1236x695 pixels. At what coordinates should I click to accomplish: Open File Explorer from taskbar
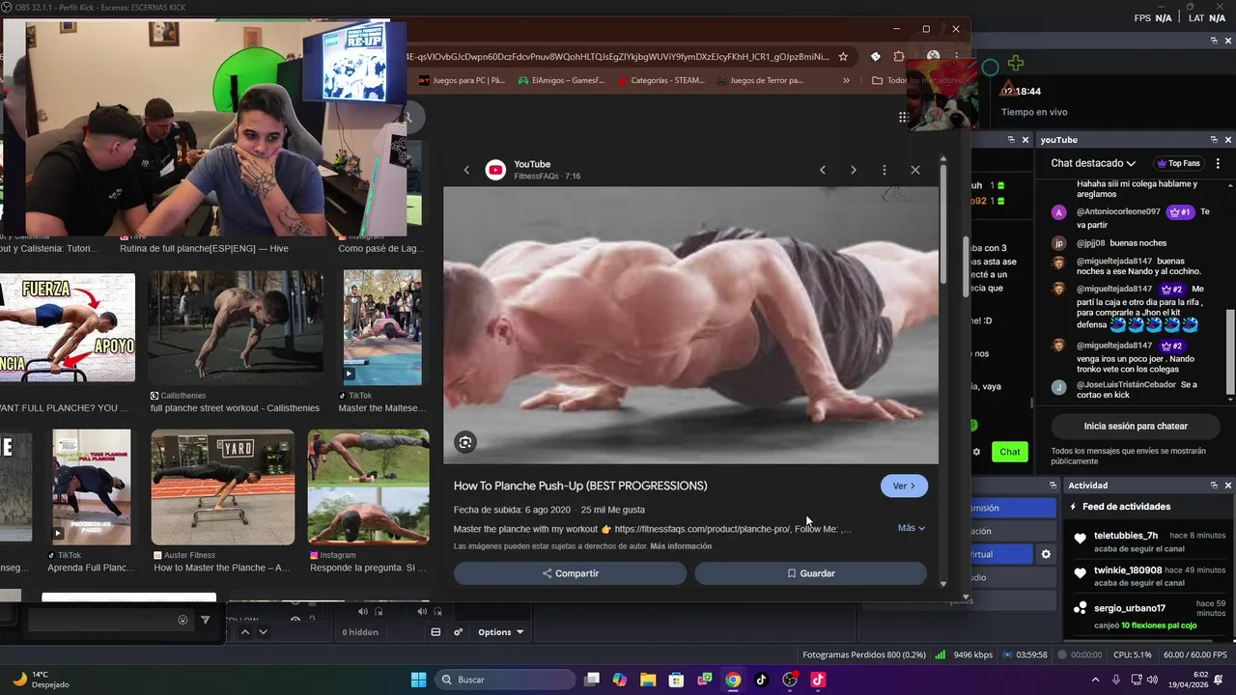648,680
